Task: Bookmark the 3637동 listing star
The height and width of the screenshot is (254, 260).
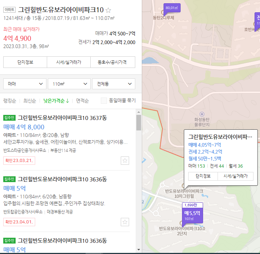Action: coord(125,160)
